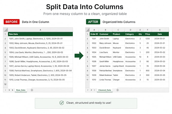Select the 'Qty' header cell
The height and width of the screenshot is (114, 172).
coord(140,34)
